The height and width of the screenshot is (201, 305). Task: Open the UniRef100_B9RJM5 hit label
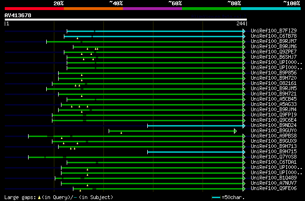pos(274,89)
